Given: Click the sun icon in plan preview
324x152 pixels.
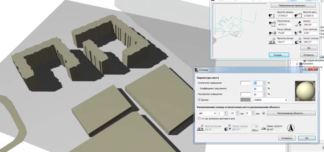Looking at the screenshot, I should point(214,40).
